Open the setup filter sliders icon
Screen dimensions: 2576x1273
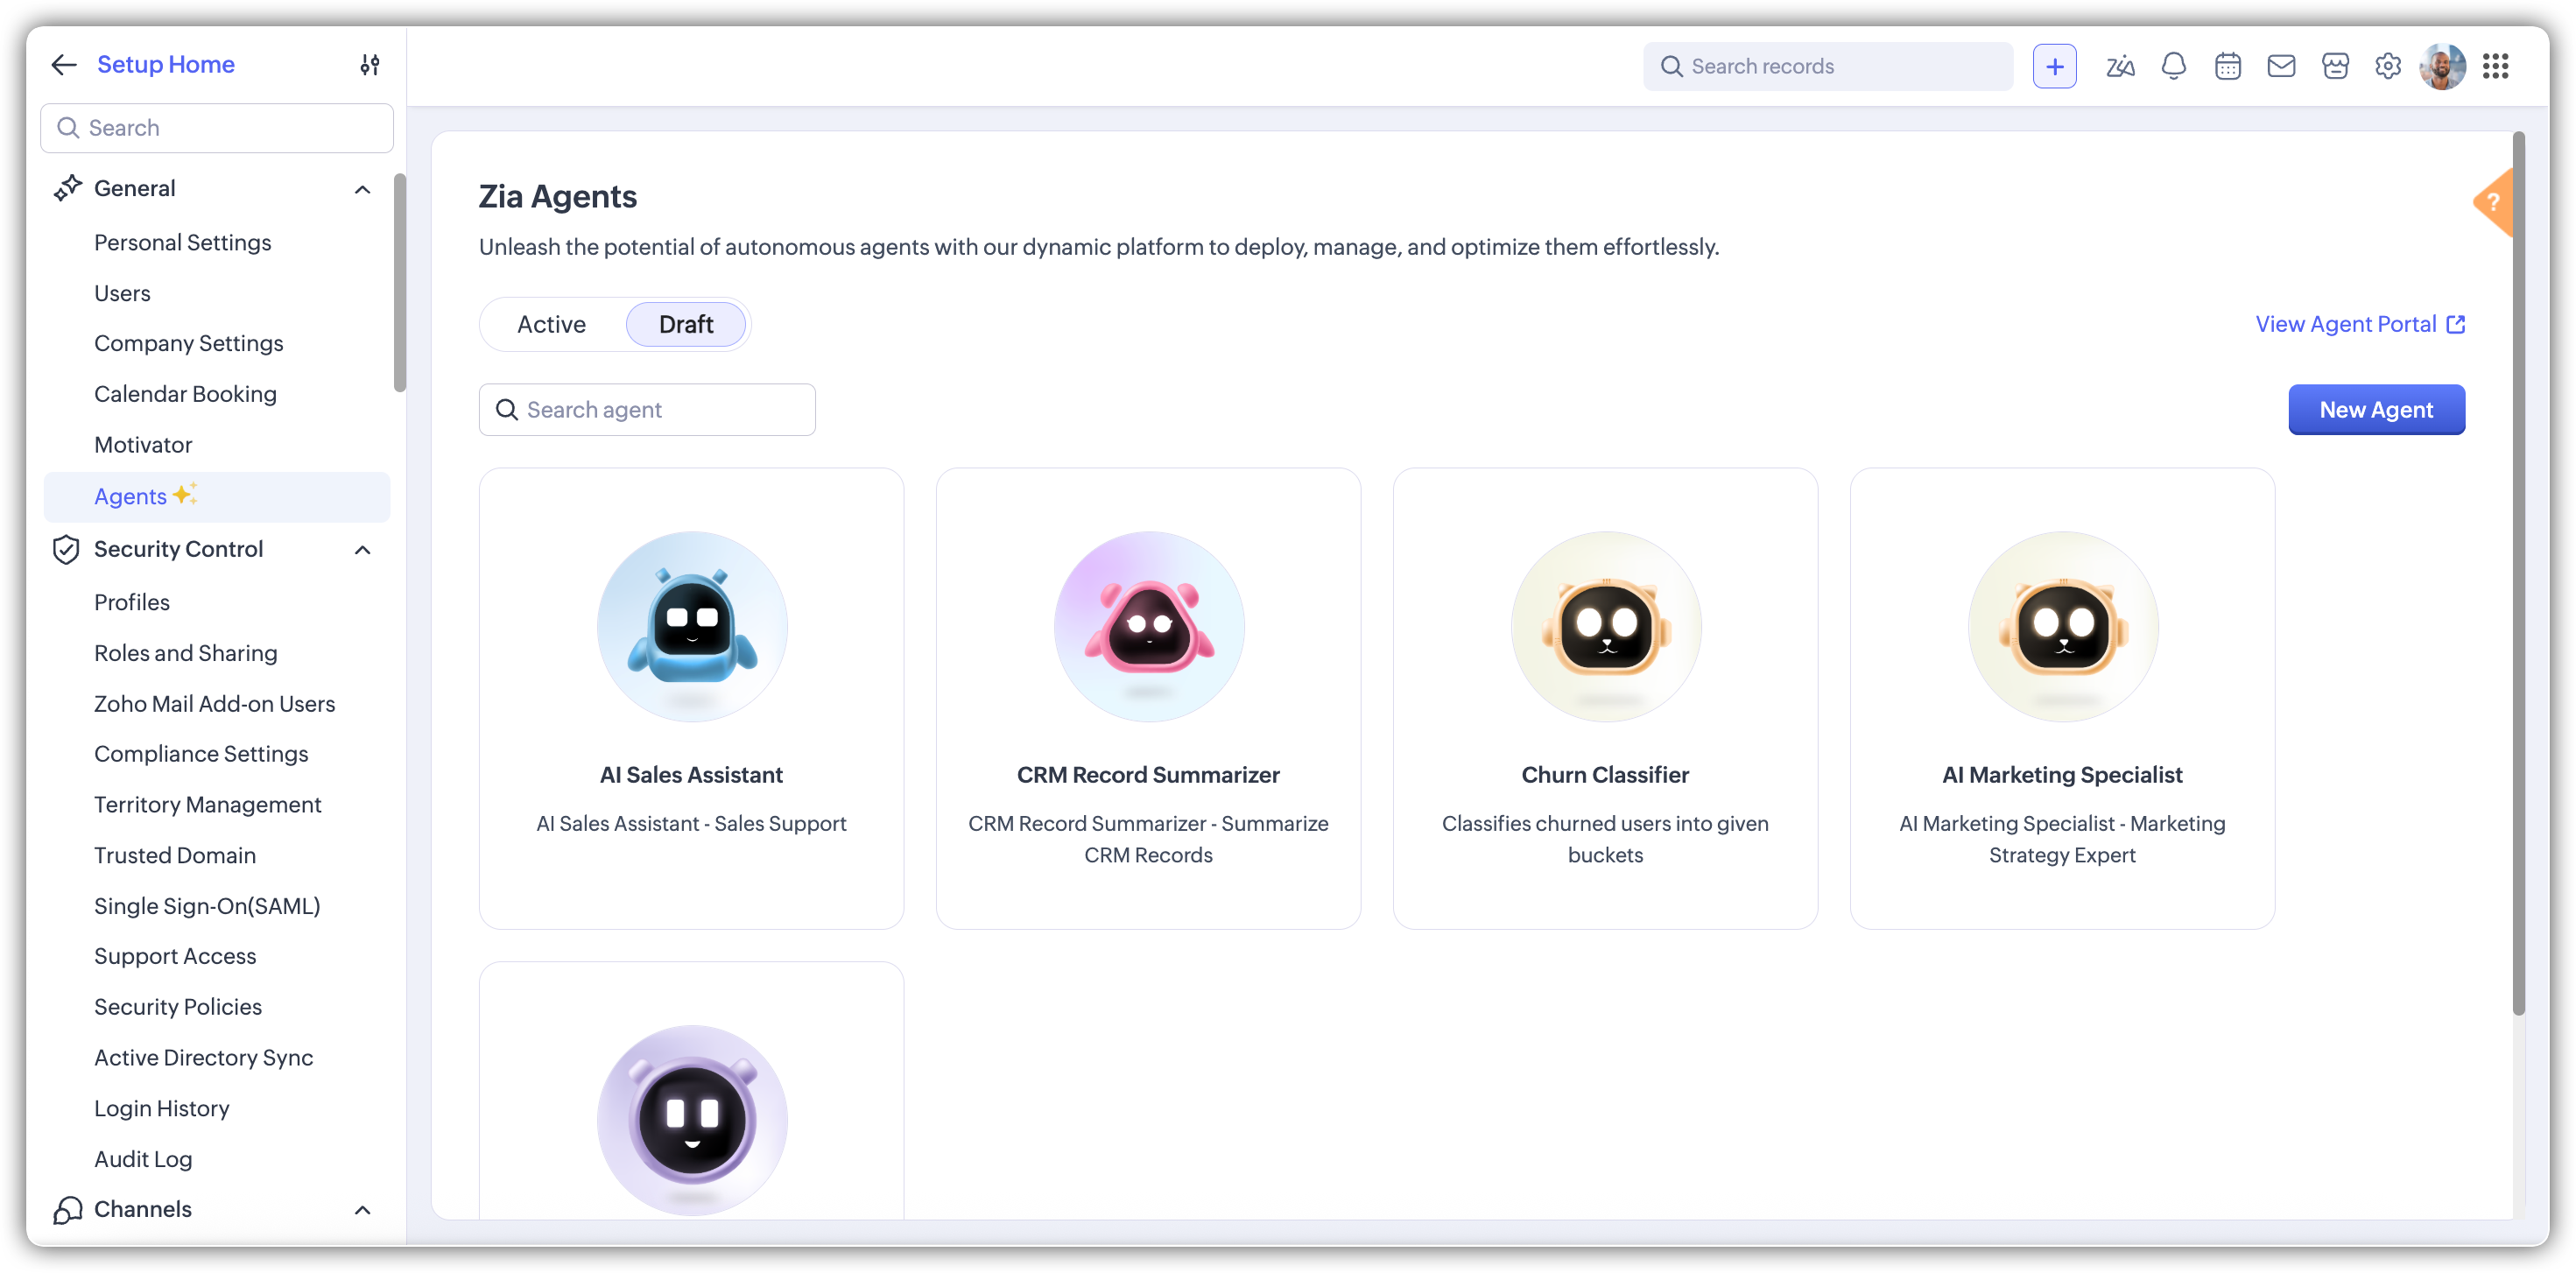(370, 65)
